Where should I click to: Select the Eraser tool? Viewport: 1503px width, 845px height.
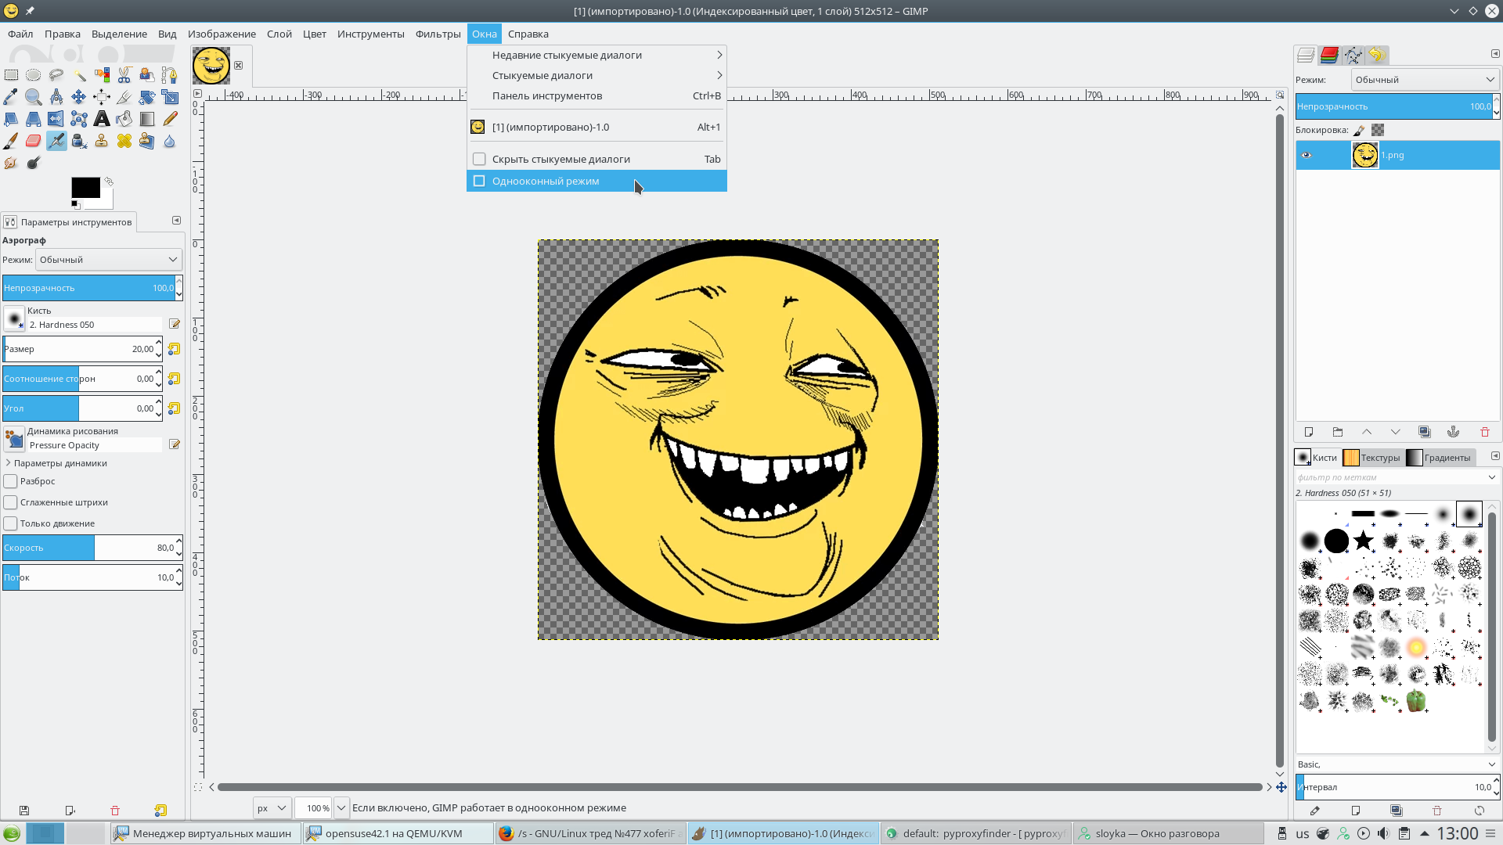click(34, 141)
